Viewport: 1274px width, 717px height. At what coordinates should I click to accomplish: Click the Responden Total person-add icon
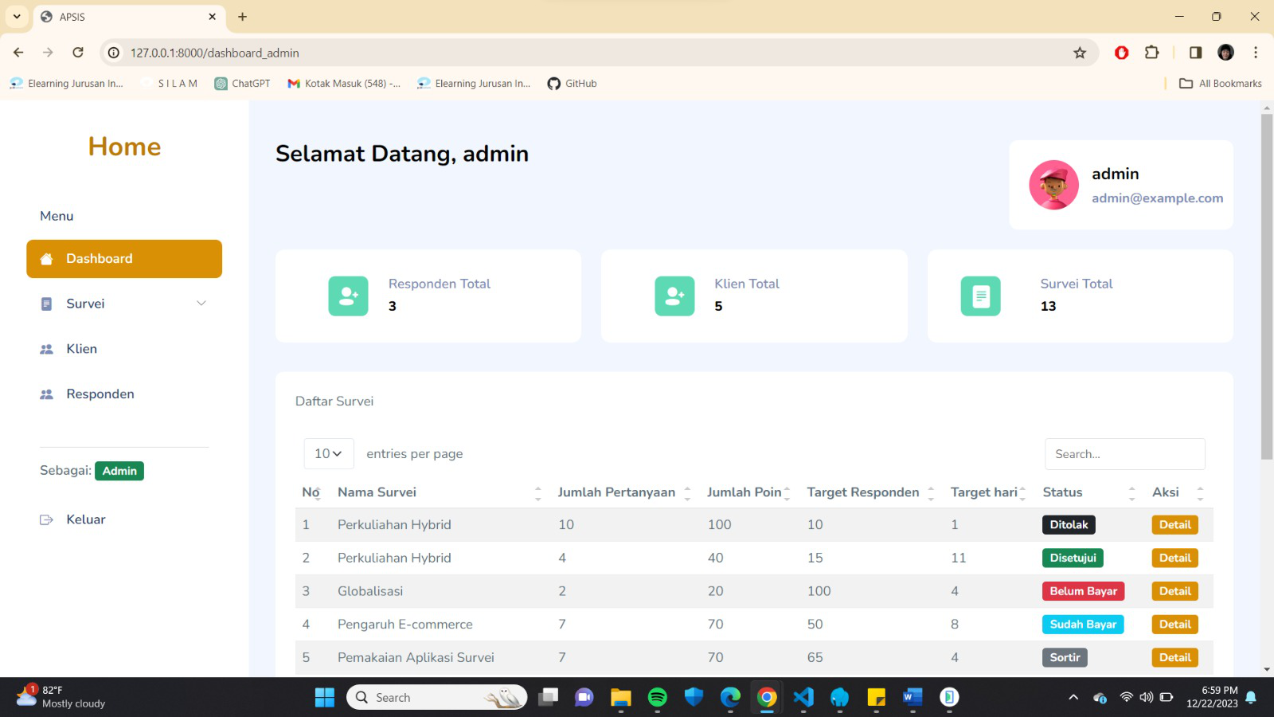[x=348, y=296]
